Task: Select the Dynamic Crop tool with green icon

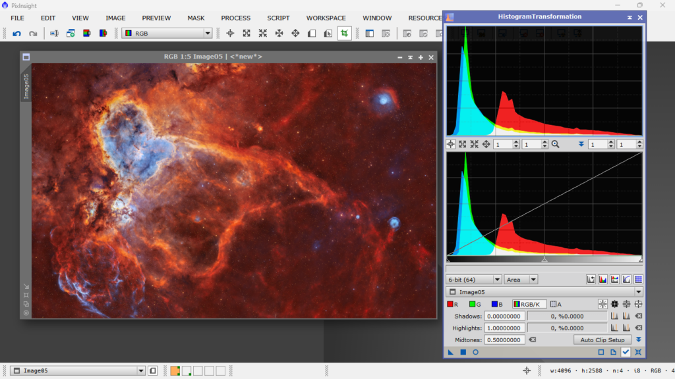Action: pyautogui.click(x=344, y=34)
